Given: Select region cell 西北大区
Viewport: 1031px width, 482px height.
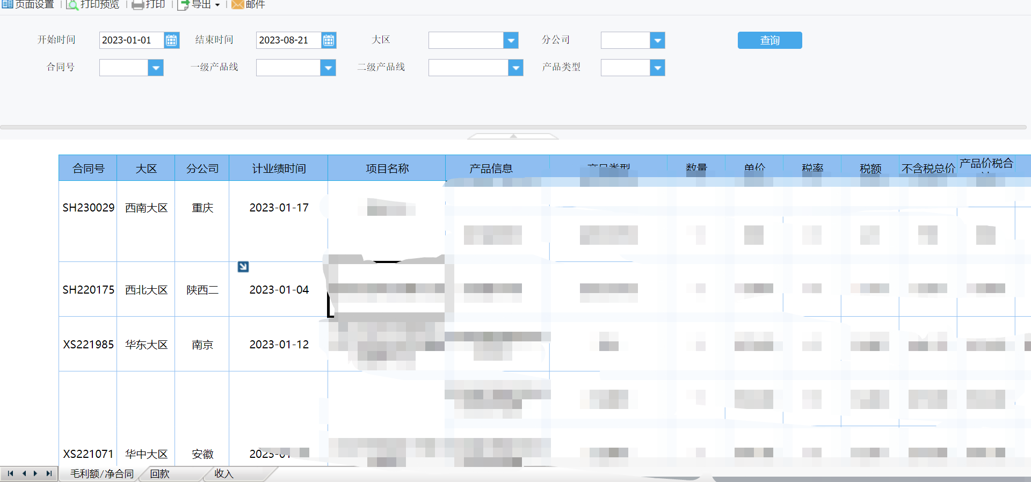Looking at the screenshot, I should click(x=146, y=290).
